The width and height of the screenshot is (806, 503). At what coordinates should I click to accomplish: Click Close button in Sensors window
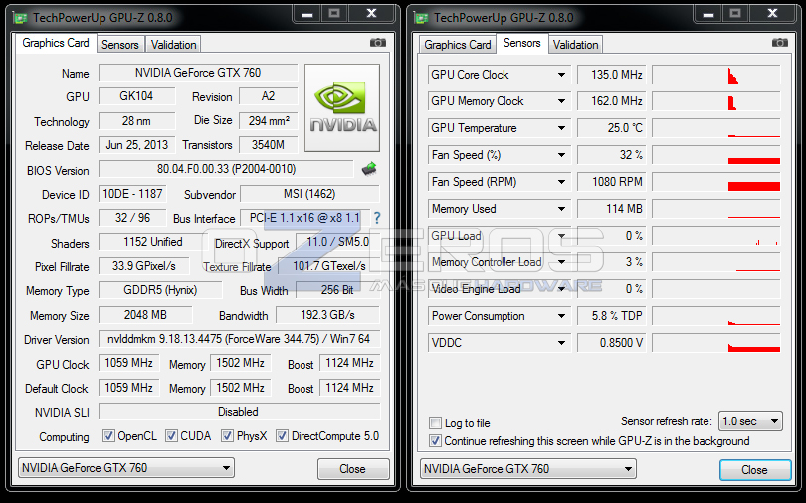pyautogui.click(x=754, y=469)
